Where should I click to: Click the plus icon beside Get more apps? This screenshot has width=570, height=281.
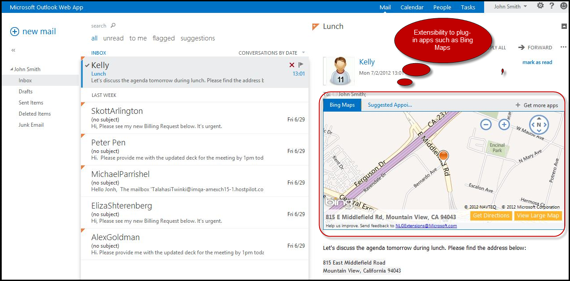[518, 105]
